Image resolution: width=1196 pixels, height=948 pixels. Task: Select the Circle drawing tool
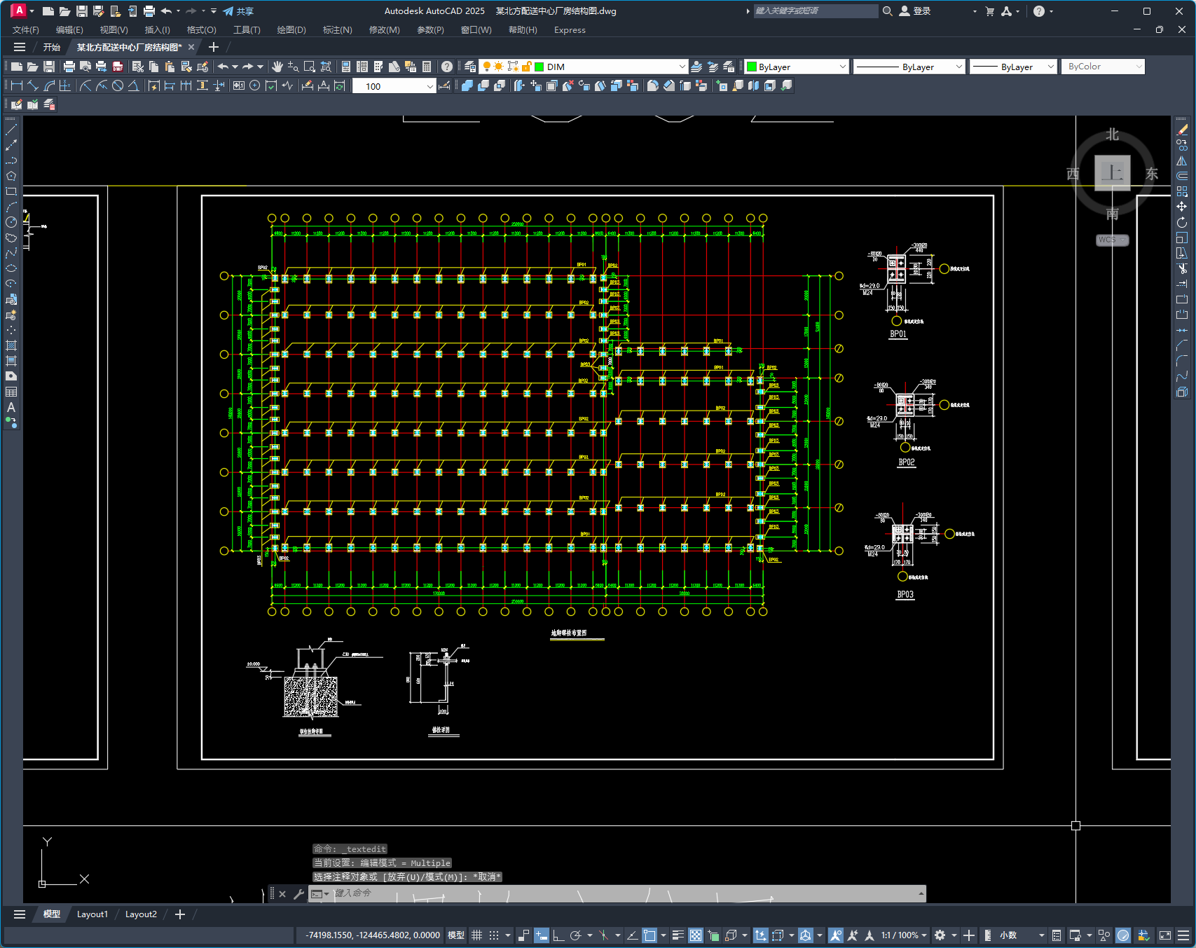[x=11, y=222]
